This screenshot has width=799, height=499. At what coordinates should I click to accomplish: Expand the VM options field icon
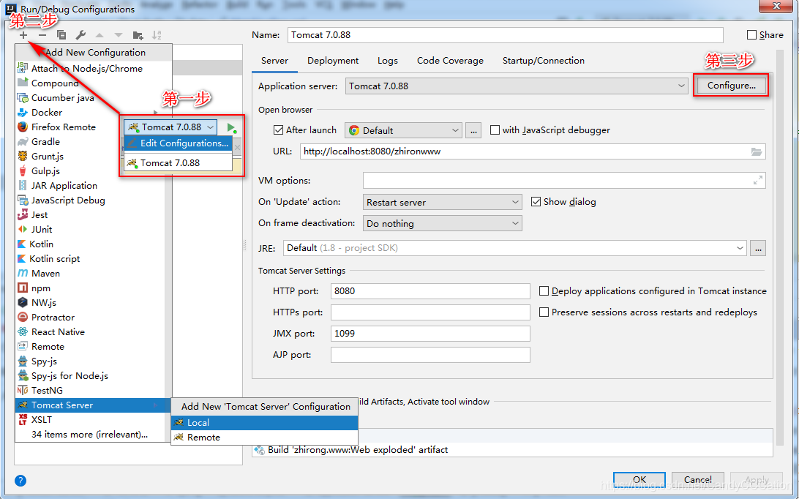[x=758, y=181]
